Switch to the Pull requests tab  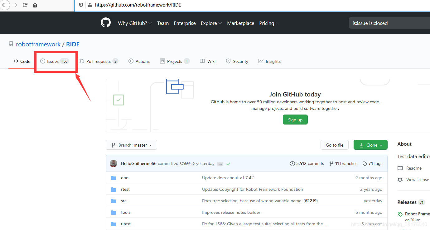pyautogui.click(x=99, y=61)
